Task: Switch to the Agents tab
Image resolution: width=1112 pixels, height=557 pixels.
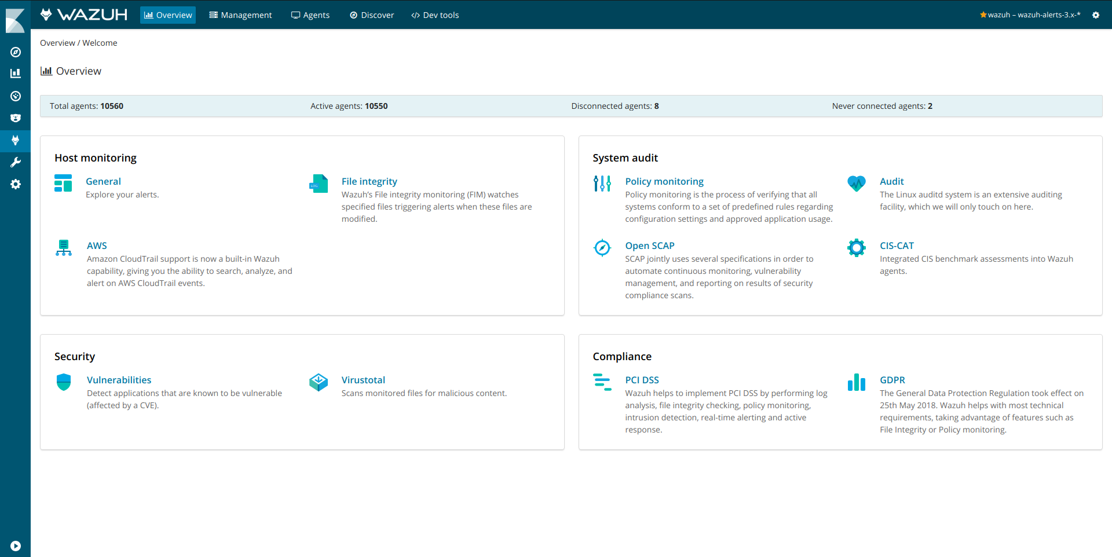Action: tap(310, 15)
